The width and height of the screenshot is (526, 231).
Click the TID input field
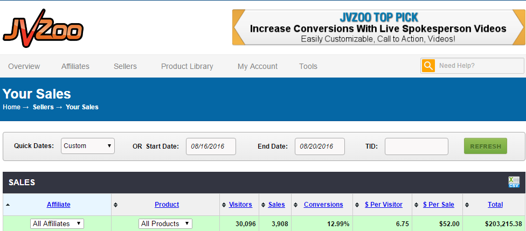pyautogui.click(x=416, y=146)
